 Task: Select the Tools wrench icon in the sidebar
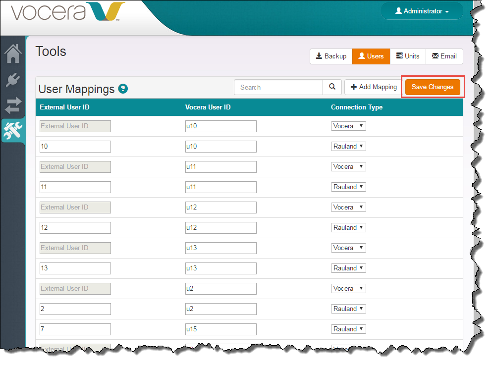pyautogui.click(x=13, y=130)
